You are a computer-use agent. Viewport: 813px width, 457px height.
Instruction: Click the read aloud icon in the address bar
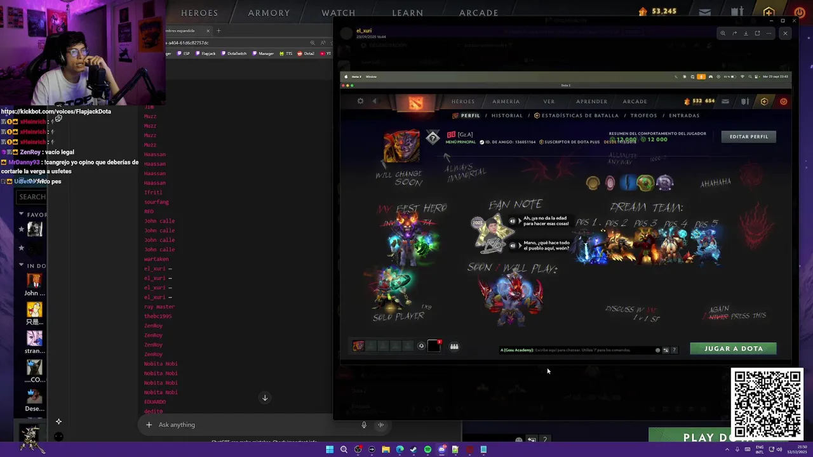(x=323, y=43)
